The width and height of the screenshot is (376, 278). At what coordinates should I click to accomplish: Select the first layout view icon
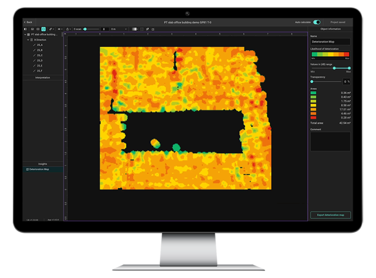point(32,29)
